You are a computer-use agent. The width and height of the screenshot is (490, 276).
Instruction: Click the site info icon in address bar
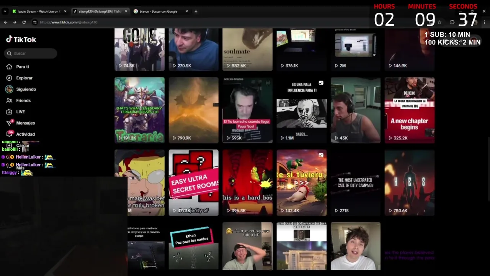coord(35,22)
